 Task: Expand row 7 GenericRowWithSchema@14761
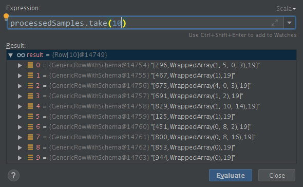(20, 137)
